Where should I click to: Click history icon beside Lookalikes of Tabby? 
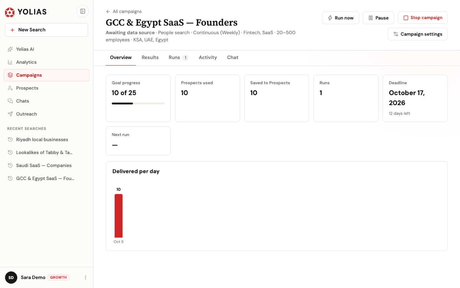[x=10, y=152]
